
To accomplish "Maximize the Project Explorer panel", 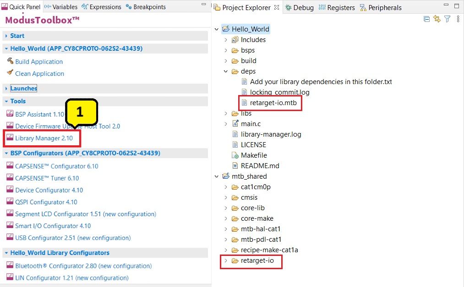I will point(457,5).
